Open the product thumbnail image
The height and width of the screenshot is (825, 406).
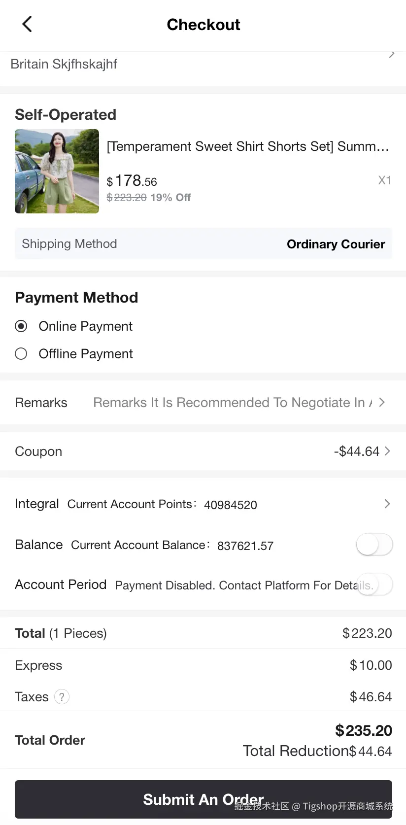pyautogui.click(x=57, y=171)
